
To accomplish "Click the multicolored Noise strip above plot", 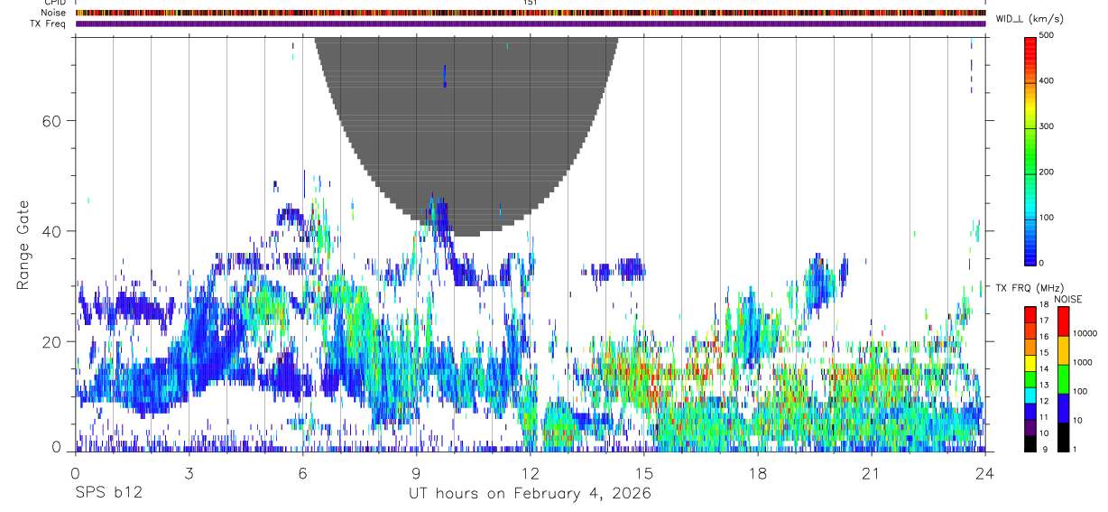I will pos(531,13).
